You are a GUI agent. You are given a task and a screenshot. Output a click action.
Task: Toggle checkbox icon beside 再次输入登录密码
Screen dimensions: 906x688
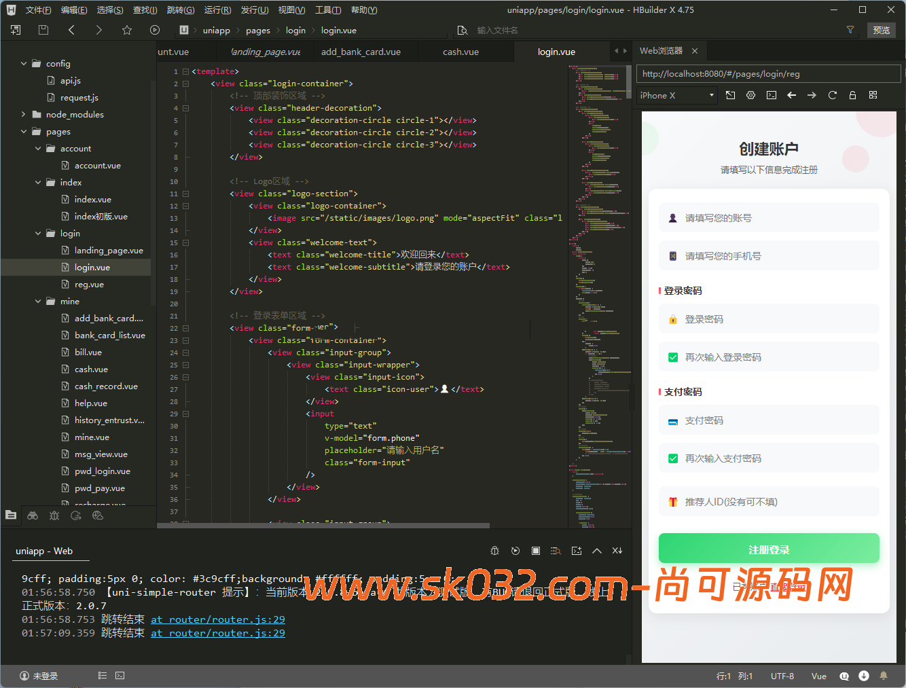(673, 357)
